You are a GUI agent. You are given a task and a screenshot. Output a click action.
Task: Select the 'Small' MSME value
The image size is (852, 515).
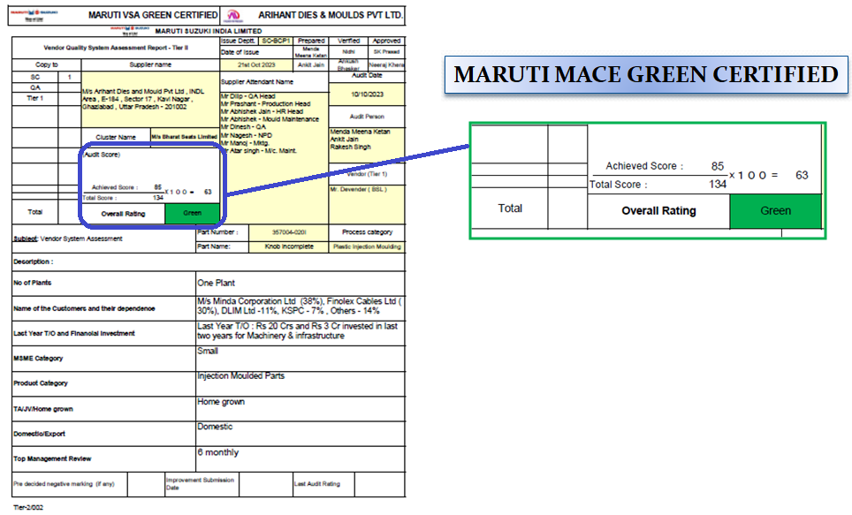tap(208, 351)
